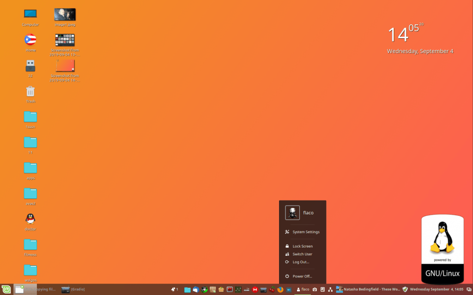Select System Settings in user menu
Image resolution: width=473 pixels, height=295 pixels.
tap(306, 232)
